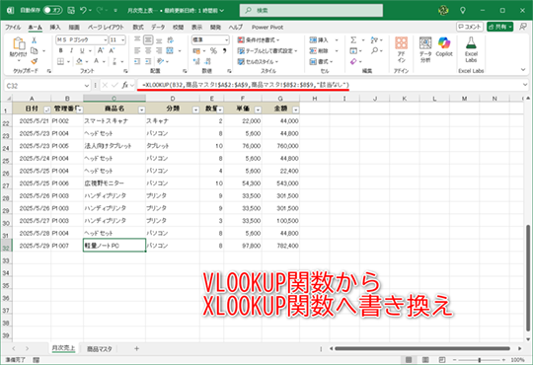Toggle underline formatting
Viewport: 533px width, 365px height.
click(82, 50)
